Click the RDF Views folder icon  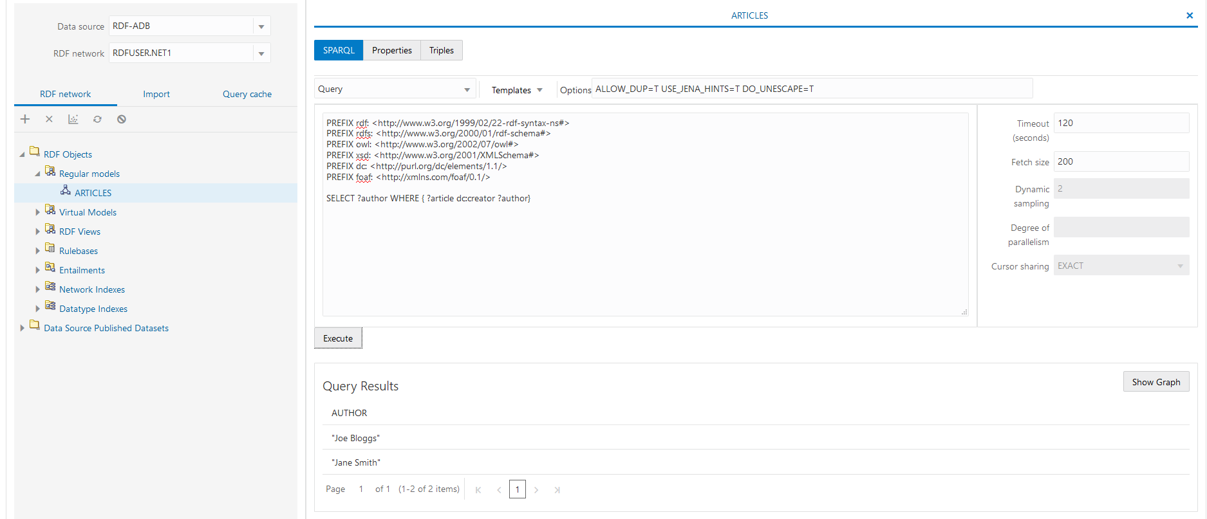click(50, 228)
